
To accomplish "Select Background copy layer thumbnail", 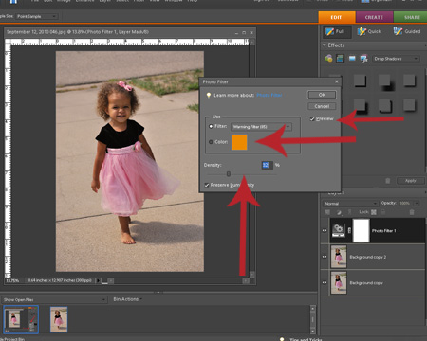I will tap(339, 282).
